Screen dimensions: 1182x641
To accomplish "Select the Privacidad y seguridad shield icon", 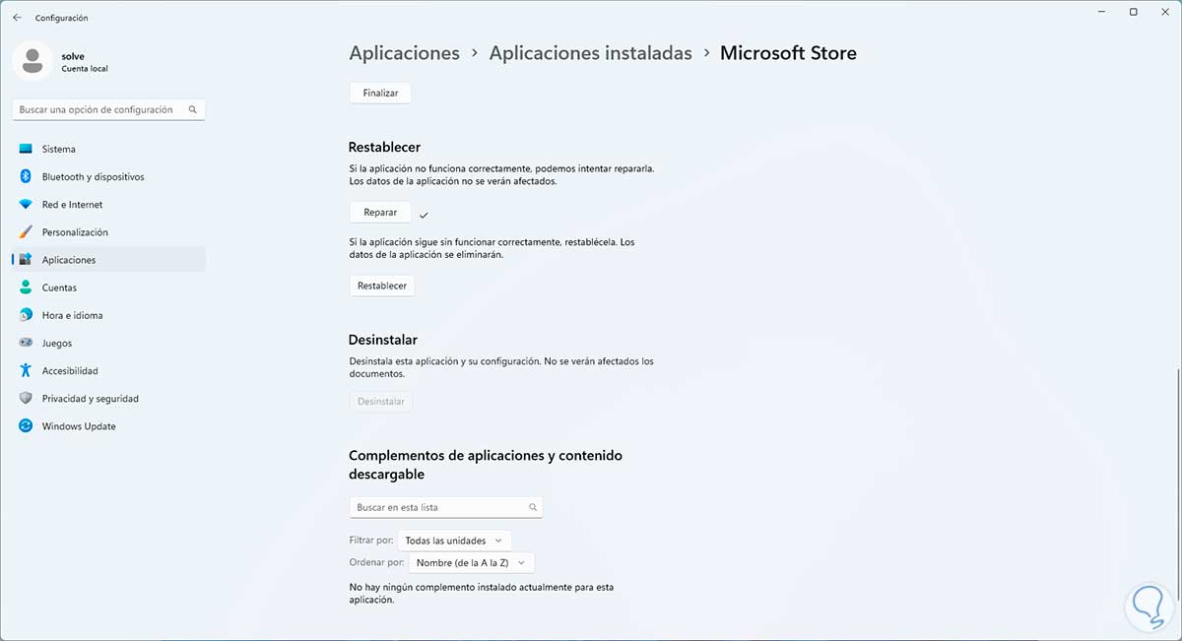I will click(x=26, y=398).
